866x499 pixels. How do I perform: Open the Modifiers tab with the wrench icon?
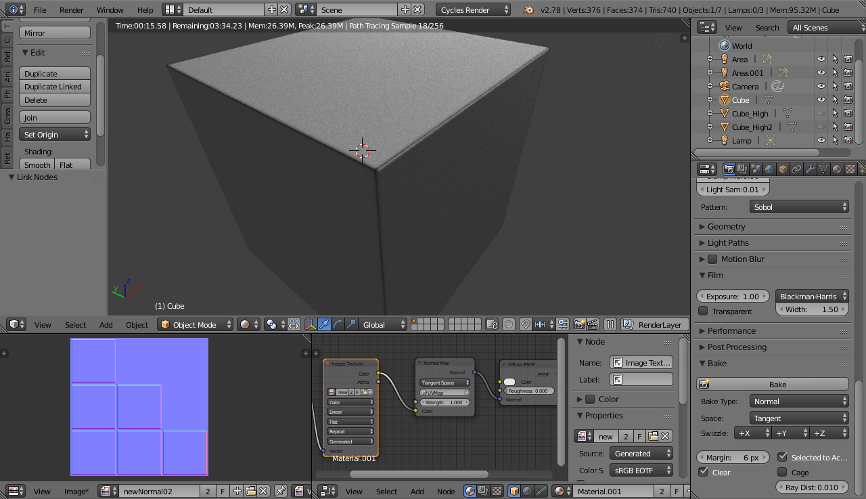809,169
